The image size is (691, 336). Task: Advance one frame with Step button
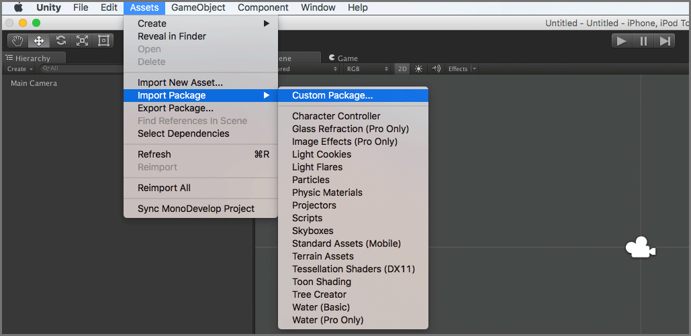[665, 41]
